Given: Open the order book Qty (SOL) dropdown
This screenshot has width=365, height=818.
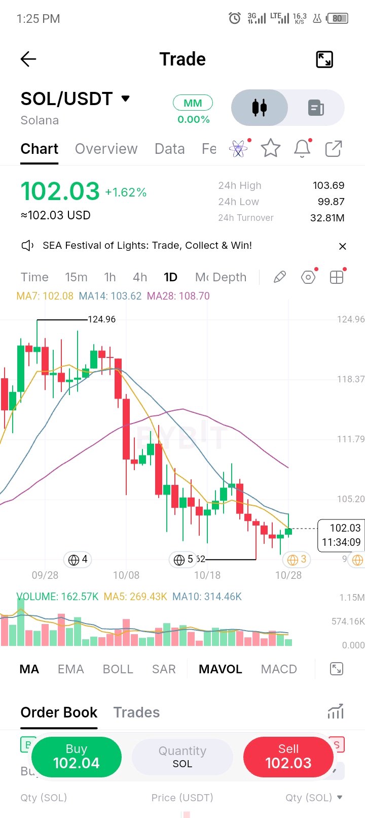Looking at the screenshot, I should pyautogui.click(x=314, y=797).
